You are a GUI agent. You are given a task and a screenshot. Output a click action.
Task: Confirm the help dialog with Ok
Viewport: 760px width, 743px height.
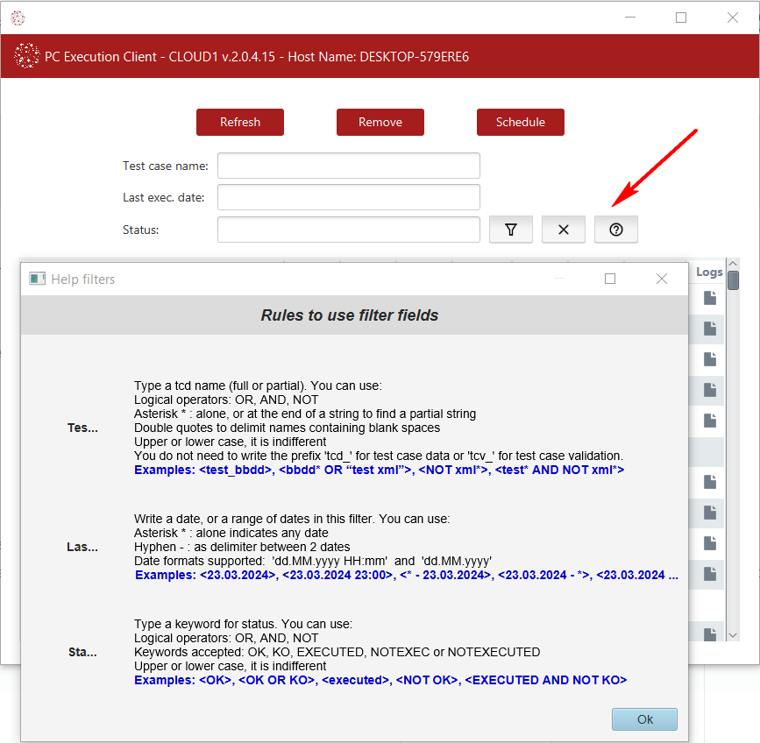coord(644,719)
